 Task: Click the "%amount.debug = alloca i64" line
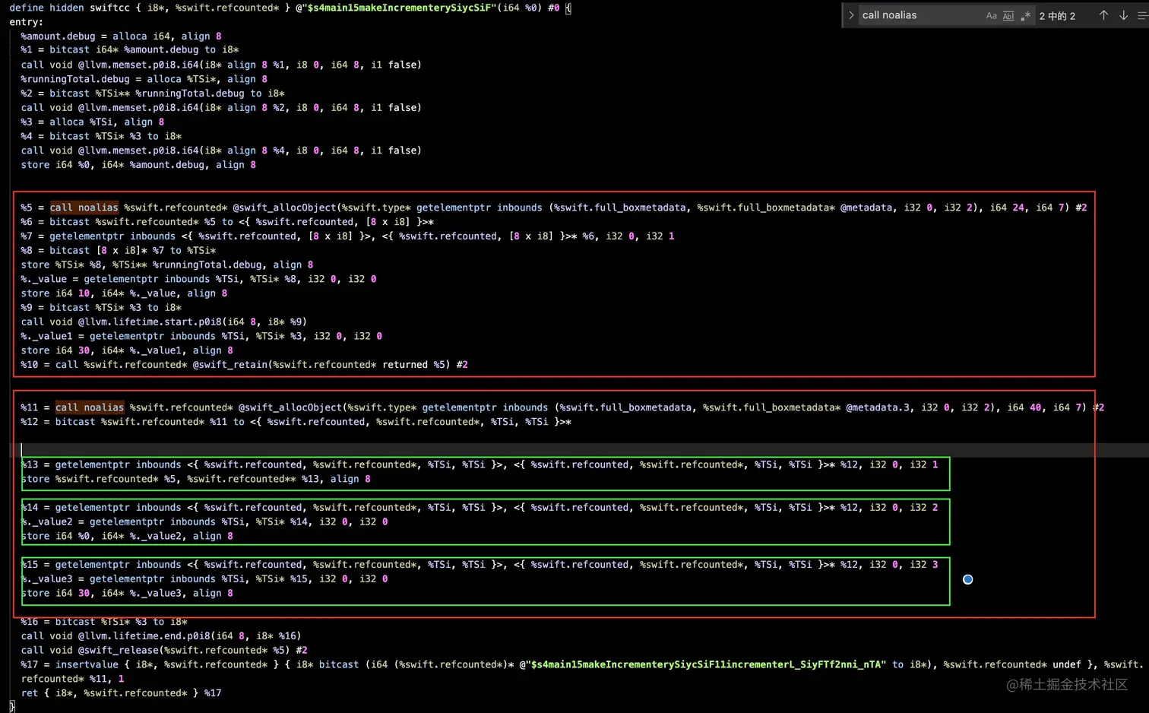pos(121,36)
